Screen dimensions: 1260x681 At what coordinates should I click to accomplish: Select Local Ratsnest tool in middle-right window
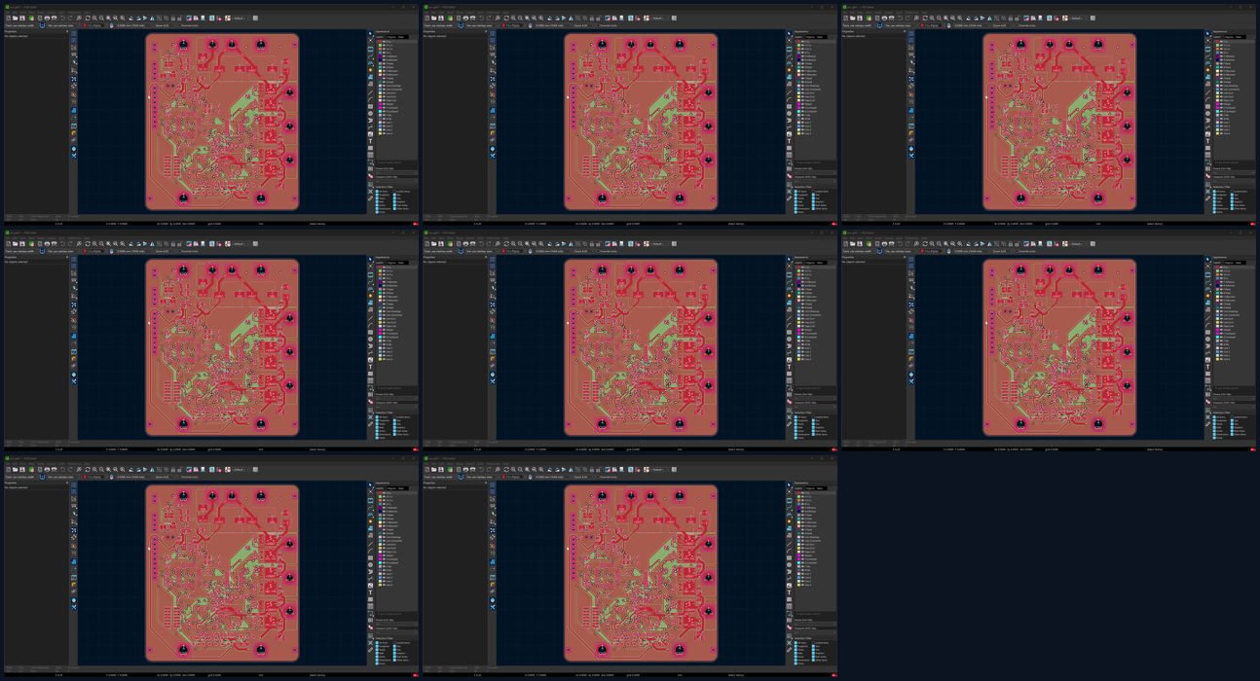1207,266
